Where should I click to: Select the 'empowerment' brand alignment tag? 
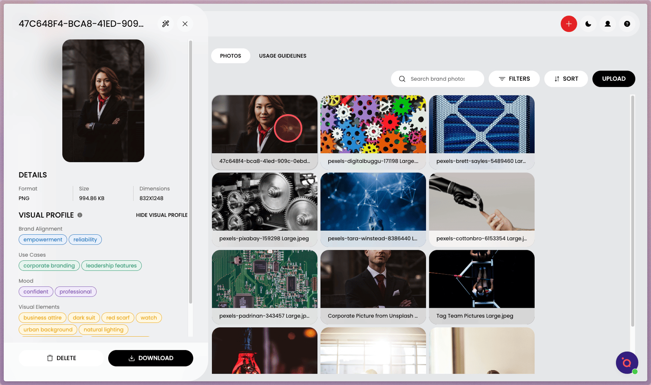click(43, 240)
